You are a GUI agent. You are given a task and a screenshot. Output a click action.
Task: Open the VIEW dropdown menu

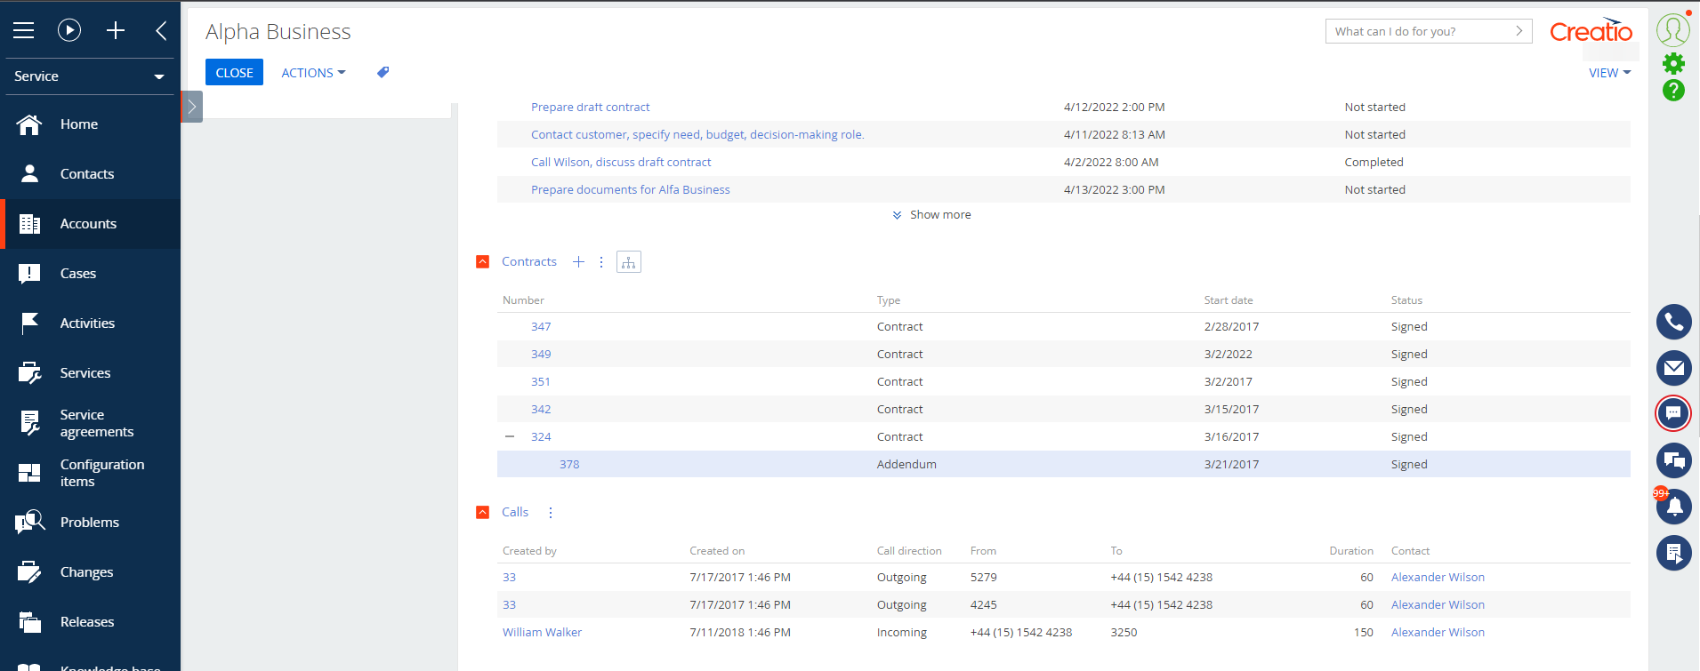pos(1608,73)
